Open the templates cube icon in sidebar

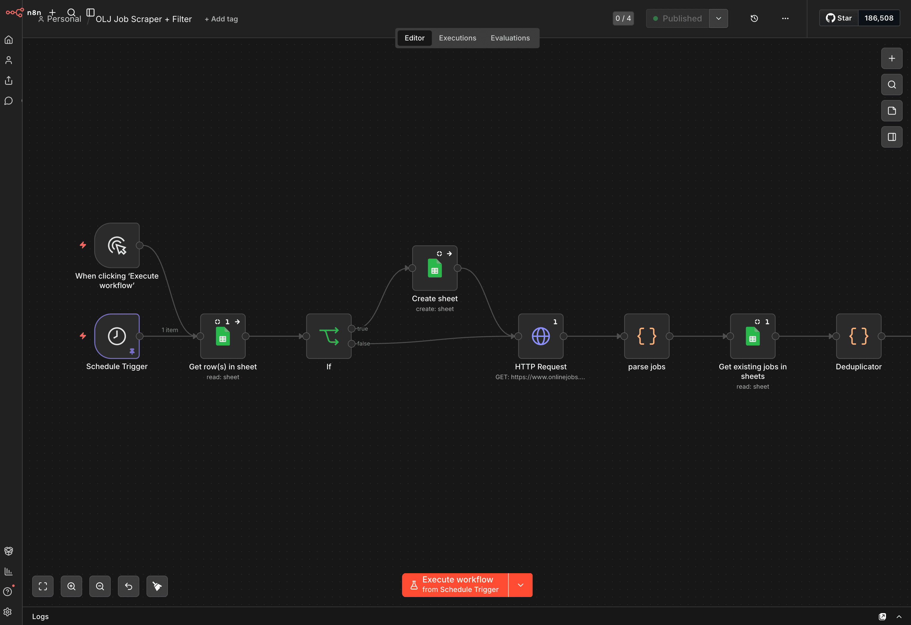tap(9, 551)
